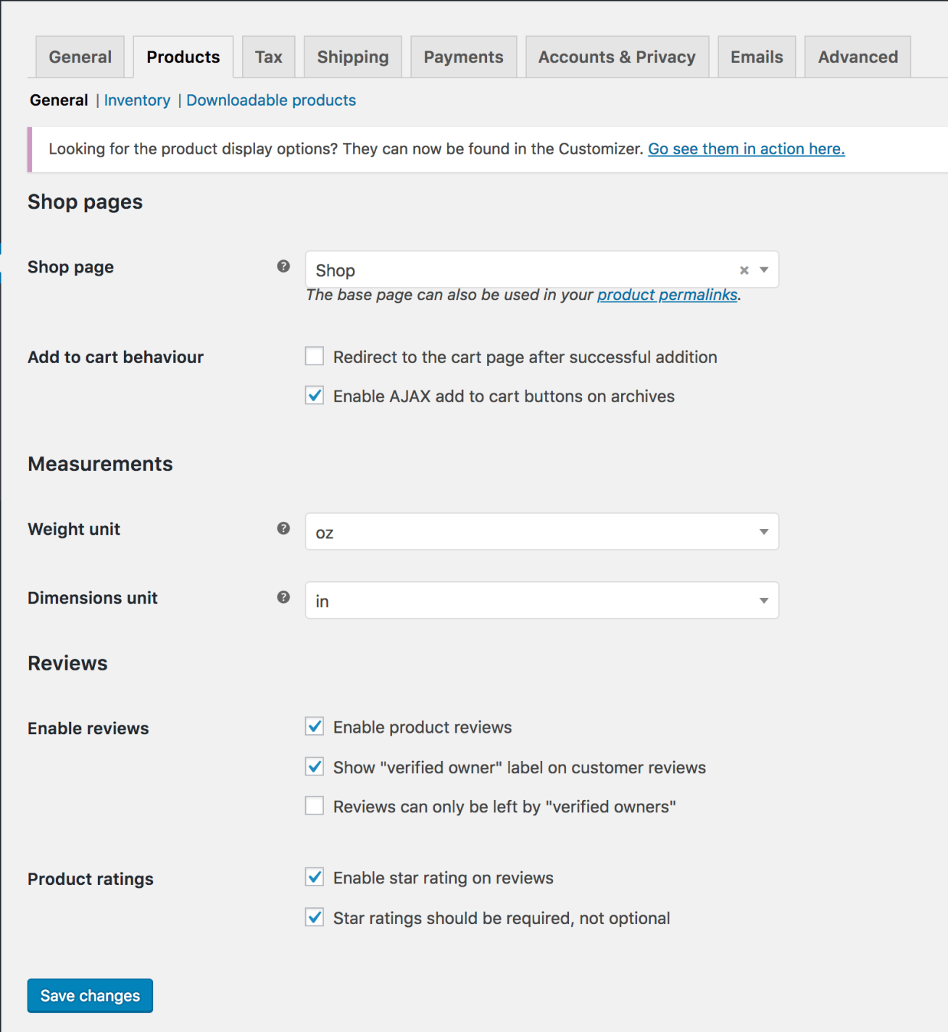Click the product permalinks link
The image size is (948, 1032).
(x=666, y=295)
